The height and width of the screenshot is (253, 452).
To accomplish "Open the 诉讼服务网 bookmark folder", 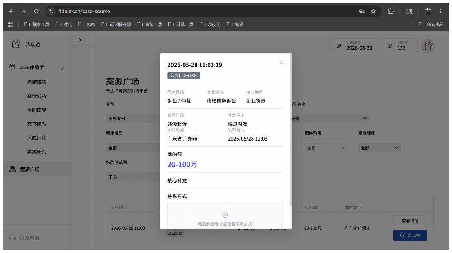I will [x=116, y=24].
